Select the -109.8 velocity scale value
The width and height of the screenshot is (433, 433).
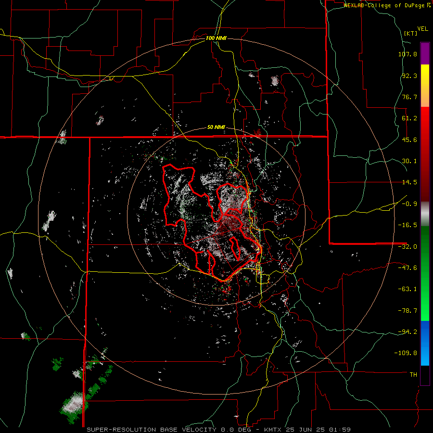[406, 353]
